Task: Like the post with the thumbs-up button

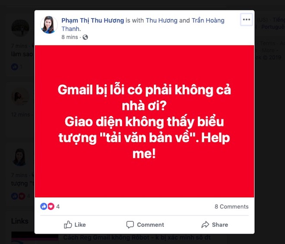Action: pos(75,225)
